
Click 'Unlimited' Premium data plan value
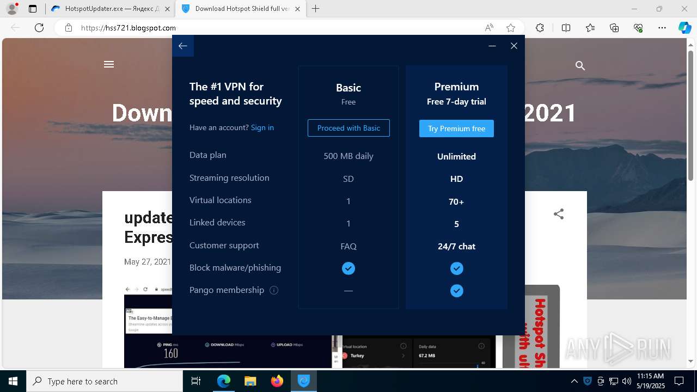tap(456, 156)
